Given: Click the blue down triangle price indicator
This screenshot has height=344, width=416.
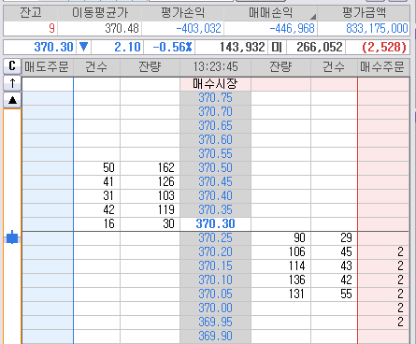Looking at the screenshot, I should (x=83, y=47).
